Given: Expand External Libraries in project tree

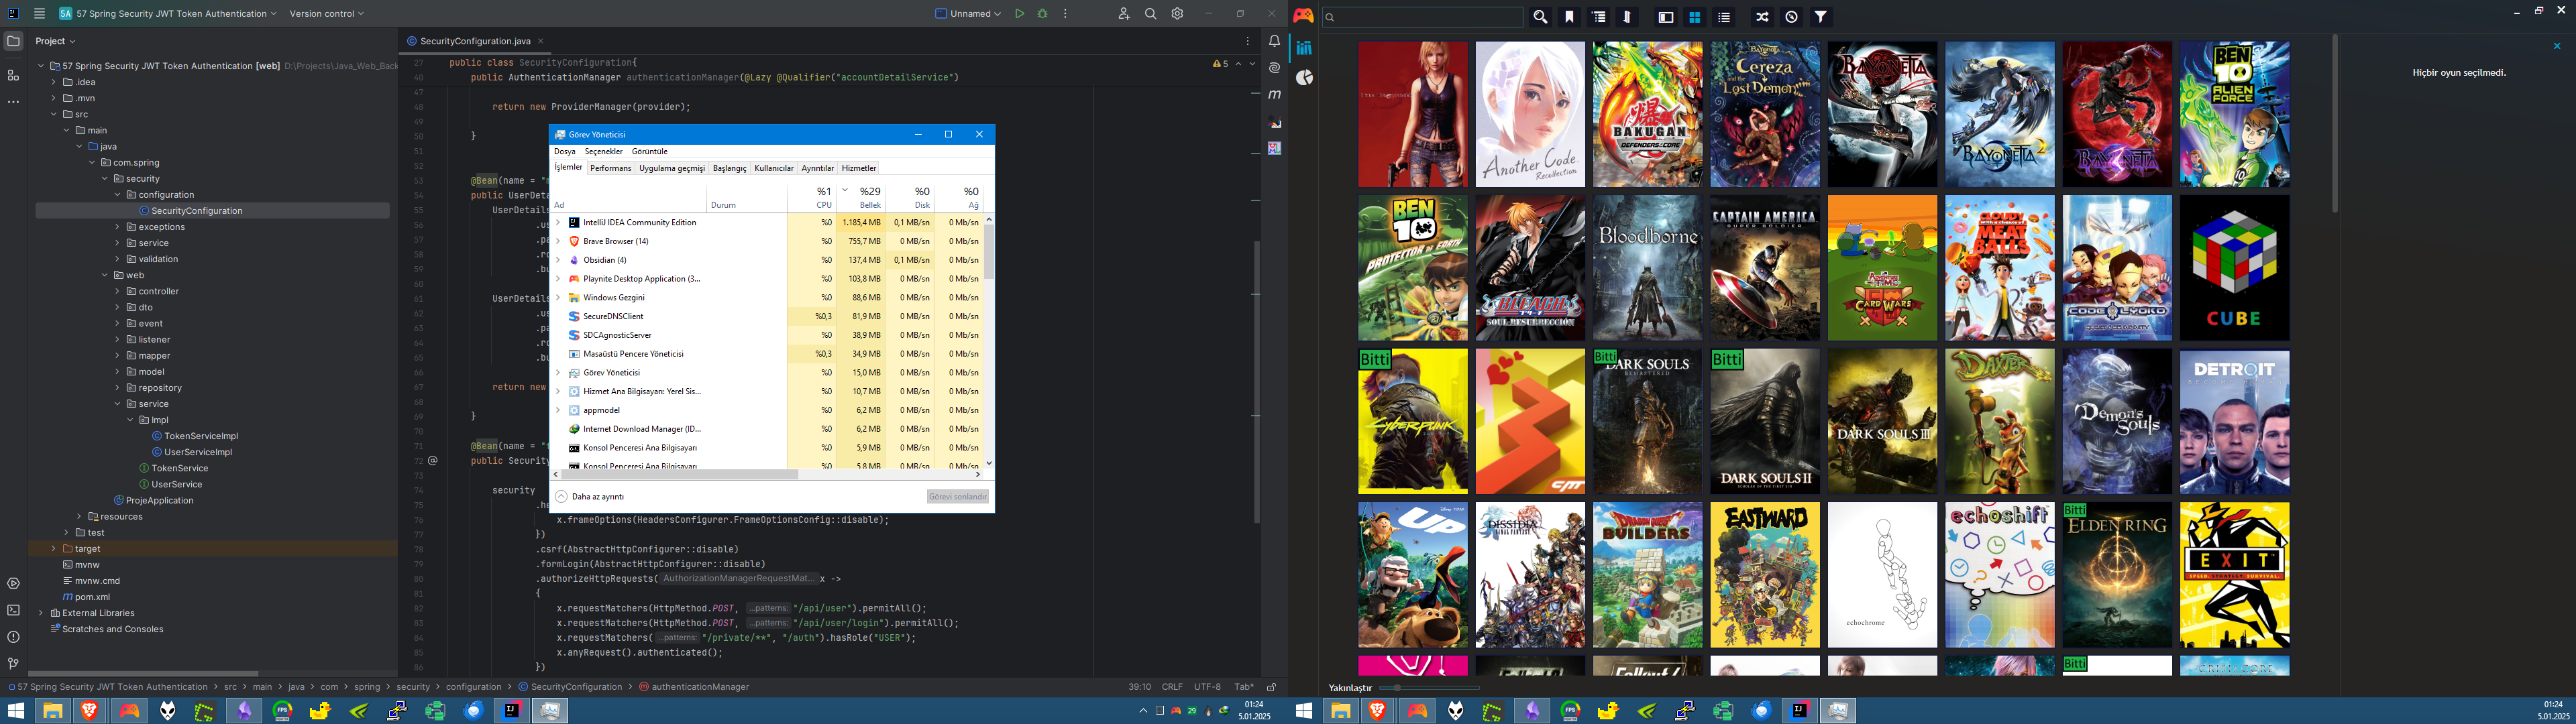Looking at the screenshot, I should click(41, 613).
